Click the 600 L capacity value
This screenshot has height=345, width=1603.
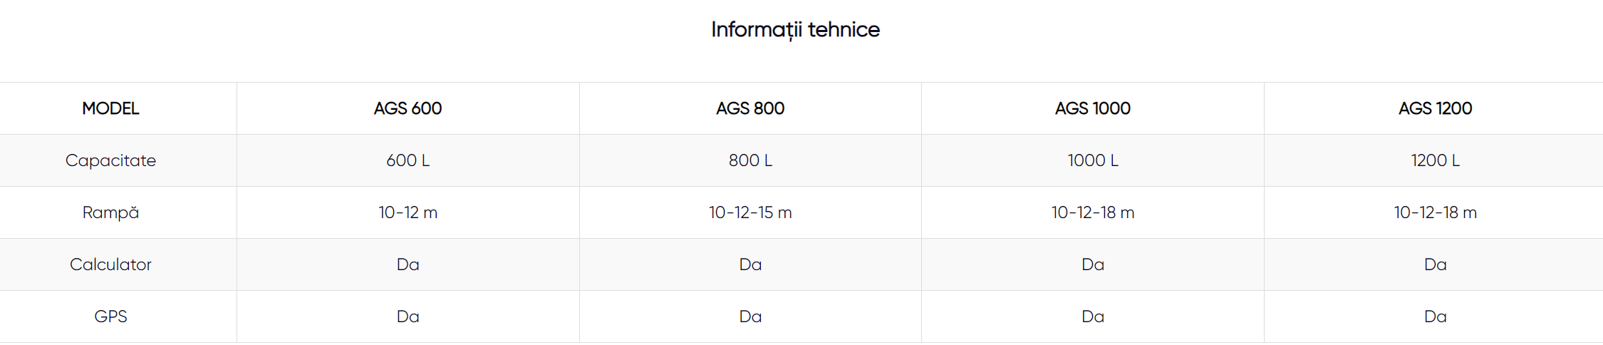pos(408,160)
